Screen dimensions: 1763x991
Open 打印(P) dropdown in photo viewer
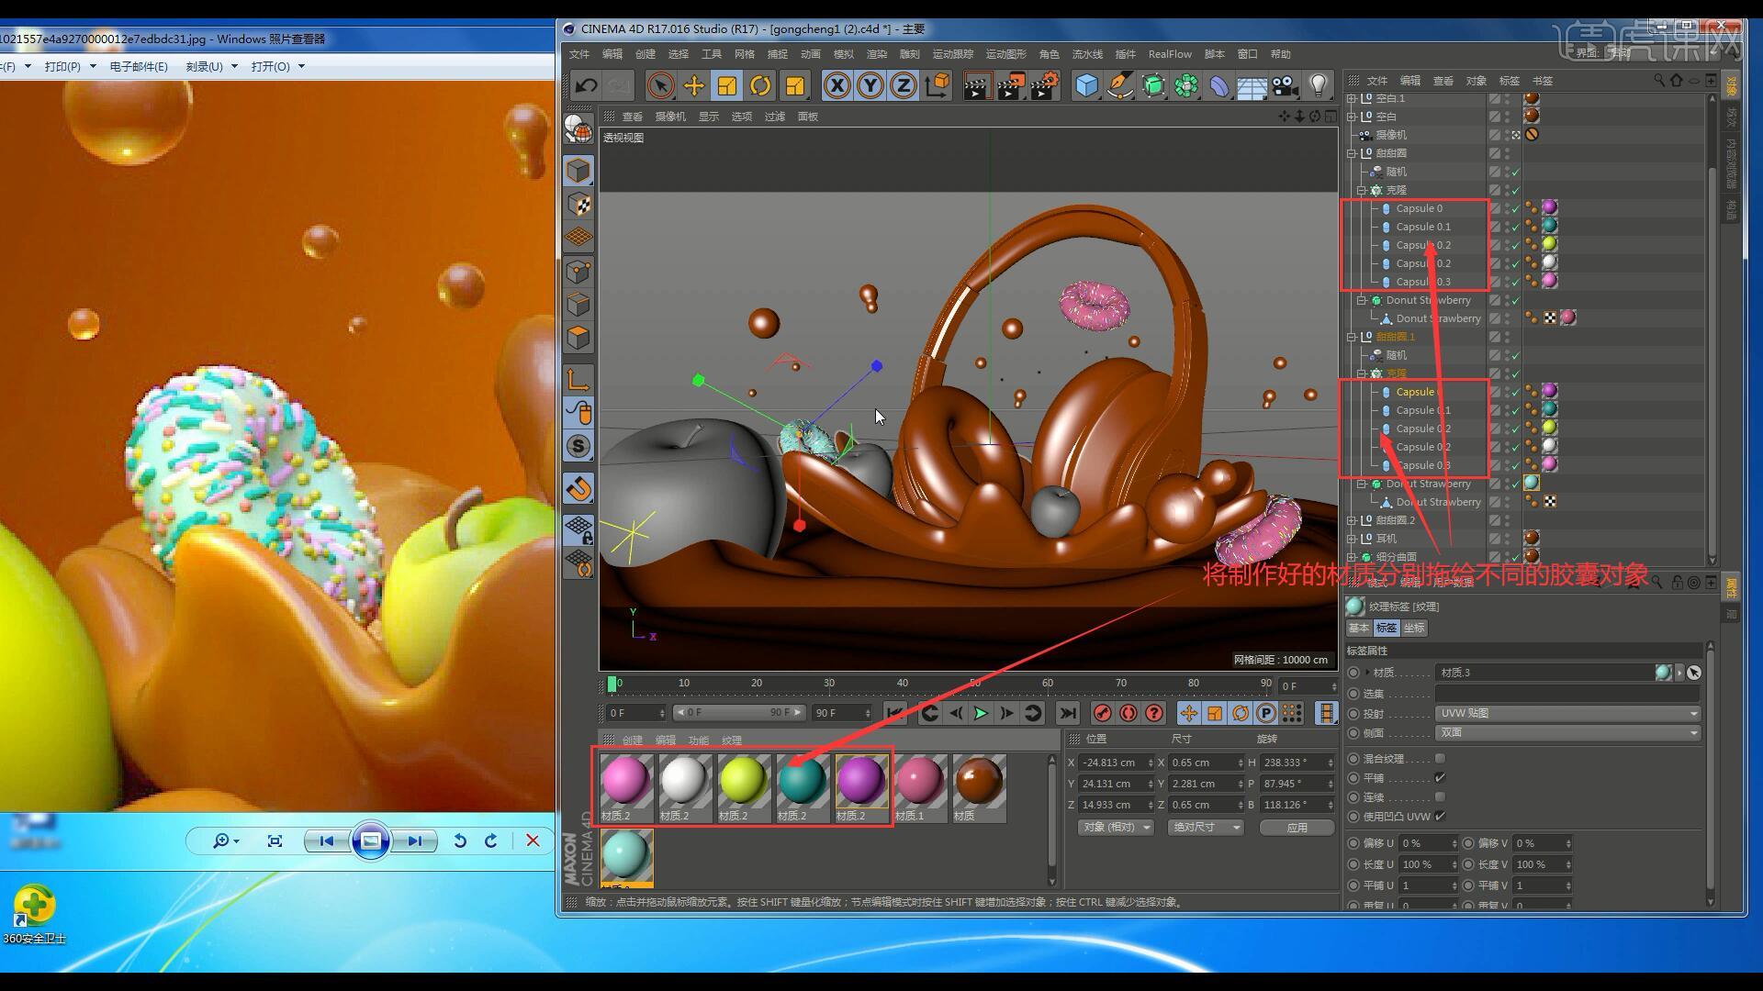[x=71, y=66]
